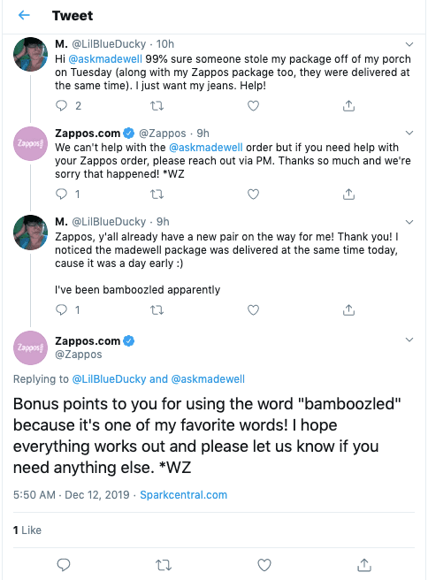The height and width of the screenshot is (580, 428).
Task: Like the first tweet mentioning jeans
Action: [x=253, y=106]
